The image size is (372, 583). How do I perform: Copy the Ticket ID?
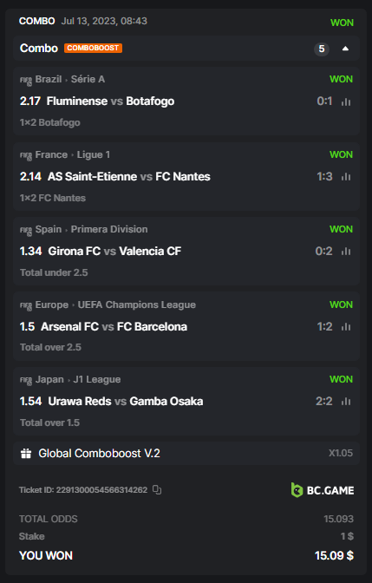[x=157, y=489]
